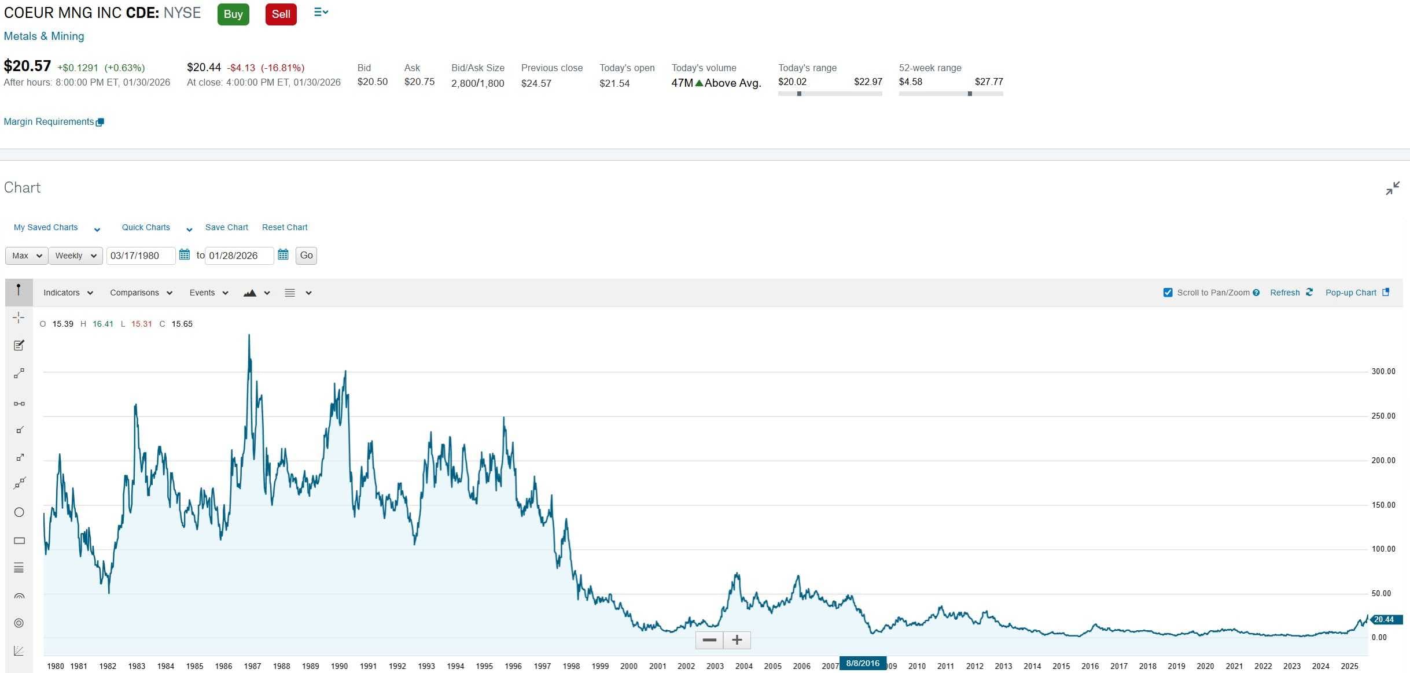The image size is (1410, 673).
Task: Click the green Buy button
Action: (233, 14)
